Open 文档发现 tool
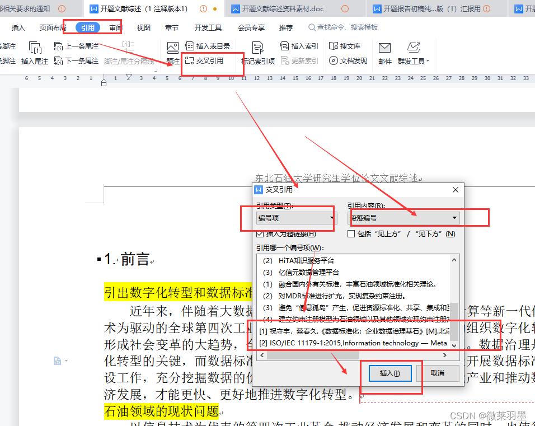 click(348, 61)
